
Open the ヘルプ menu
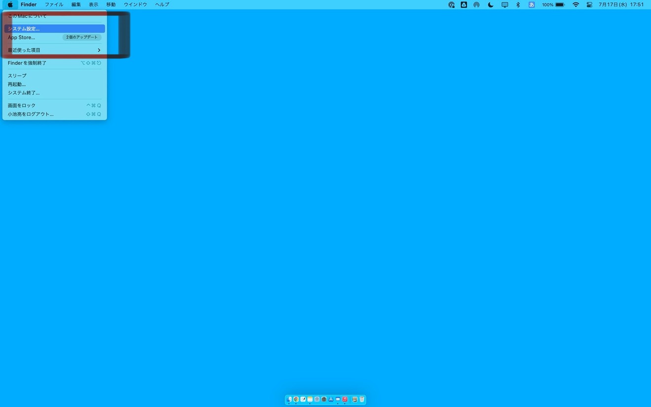(x=162, y=4)
